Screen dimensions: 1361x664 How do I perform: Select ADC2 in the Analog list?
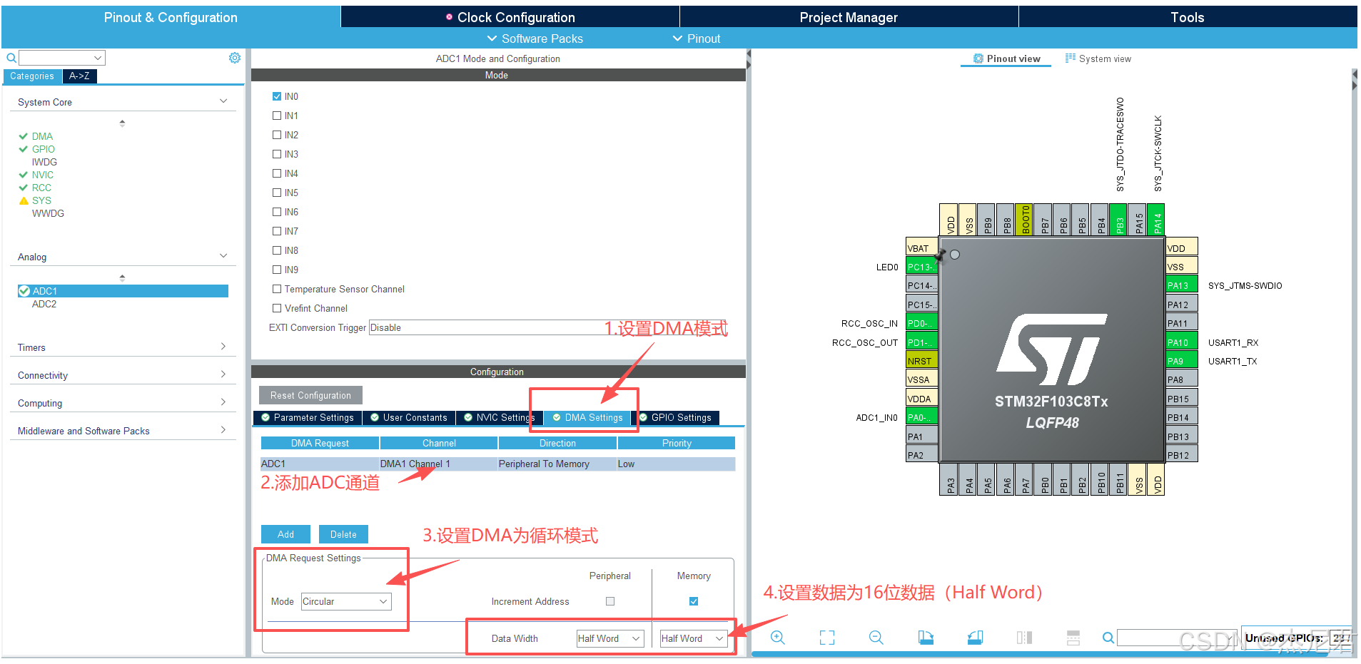click(44, 304)
